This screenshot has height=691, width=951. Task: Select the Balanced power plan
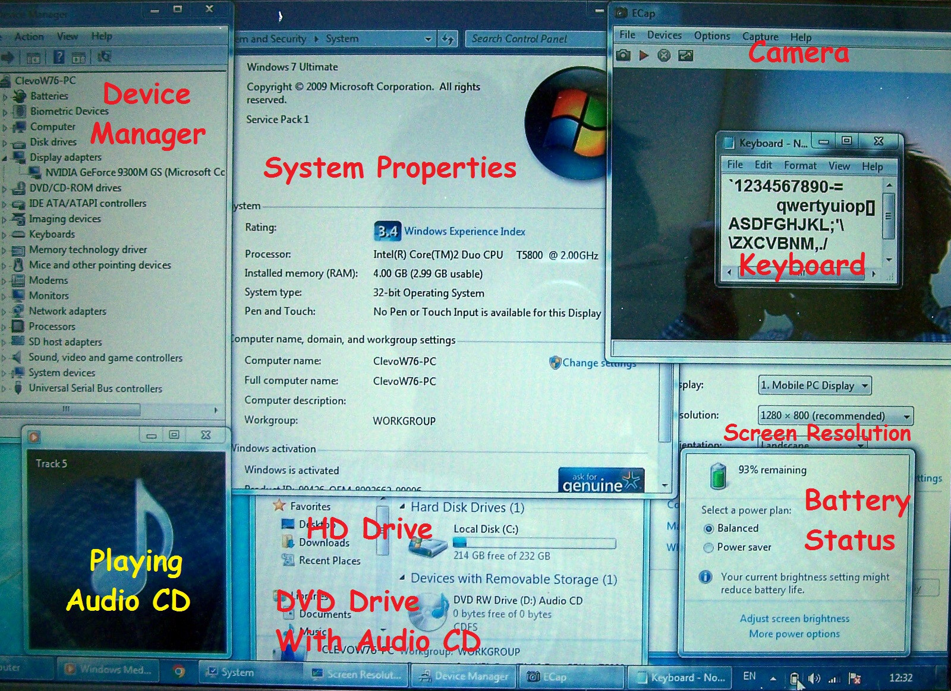pos(708,529)
